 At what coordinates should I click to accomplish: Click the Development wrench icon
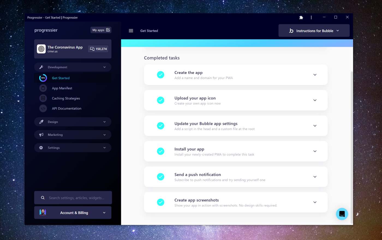(41, 67)
